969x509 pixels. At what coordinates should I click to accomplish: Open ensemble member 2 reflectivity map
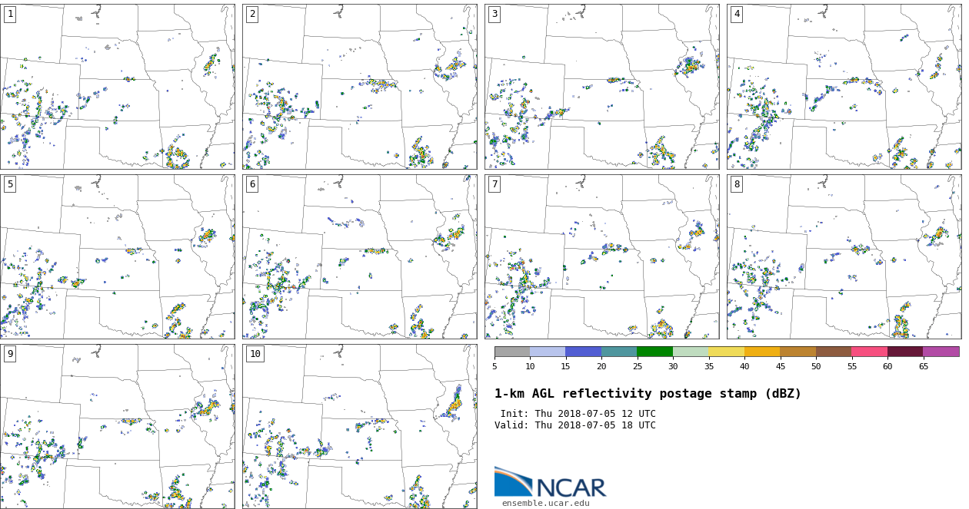(x=359, y=87)
